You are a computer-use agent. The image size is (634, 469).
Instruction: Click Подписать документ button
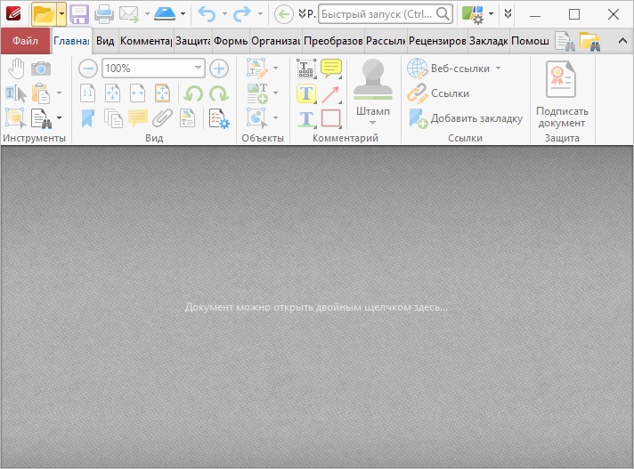click(562, 96)
